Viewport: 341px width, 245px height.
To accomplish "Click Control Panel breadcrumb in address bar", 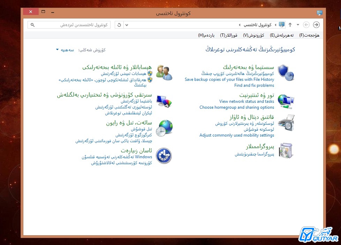I will [257, 25].
